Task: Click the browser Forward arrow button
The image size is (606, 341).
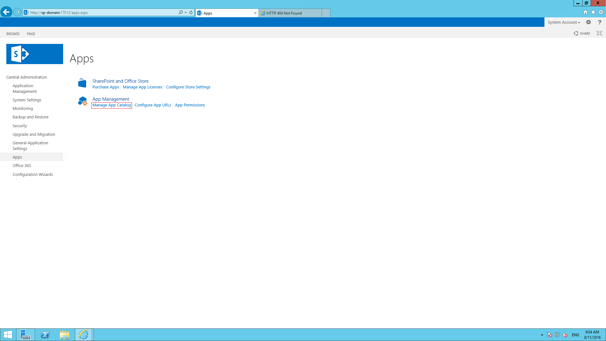Action: coord(17,12)
